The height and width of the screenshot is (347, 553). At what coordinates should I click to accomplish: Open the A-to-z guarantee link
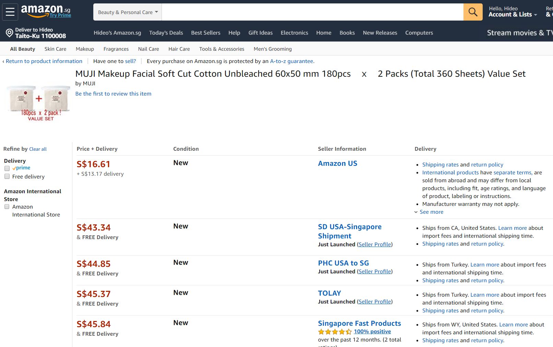tap(292, 61)
